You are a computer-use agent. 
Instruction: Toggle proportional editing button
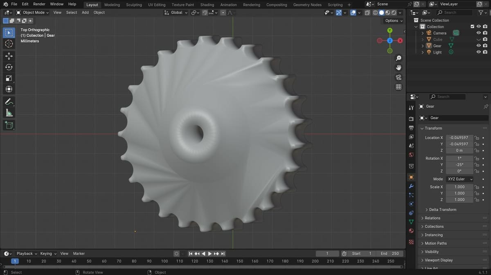(x=223, y=13)
